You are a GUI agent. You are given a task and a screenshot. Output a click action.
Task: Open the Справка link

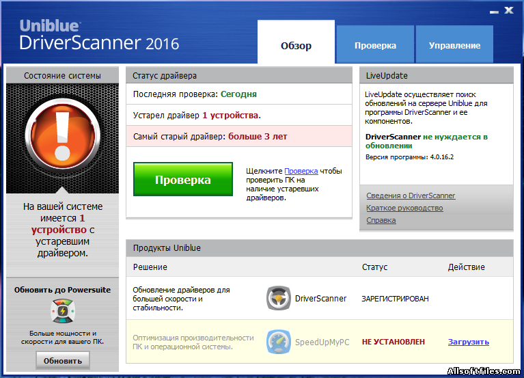(381, 220)
